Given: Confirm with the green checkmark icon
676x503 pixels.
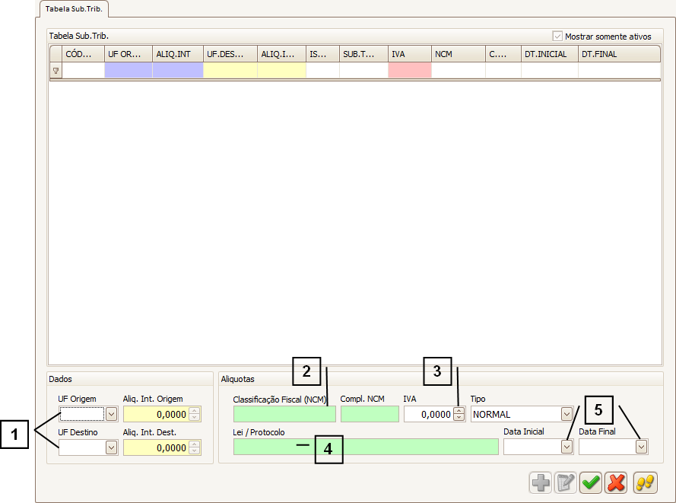Looking at the screenshot, I should [x=591, y=482].
